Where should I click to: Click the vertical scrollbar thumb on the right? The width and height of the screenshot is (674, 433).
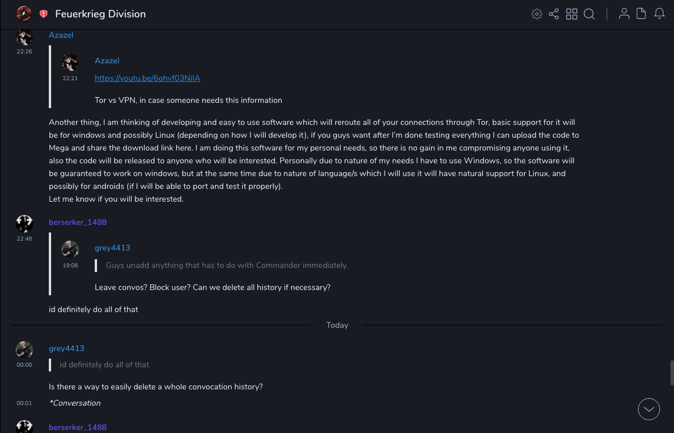(672, 373)
